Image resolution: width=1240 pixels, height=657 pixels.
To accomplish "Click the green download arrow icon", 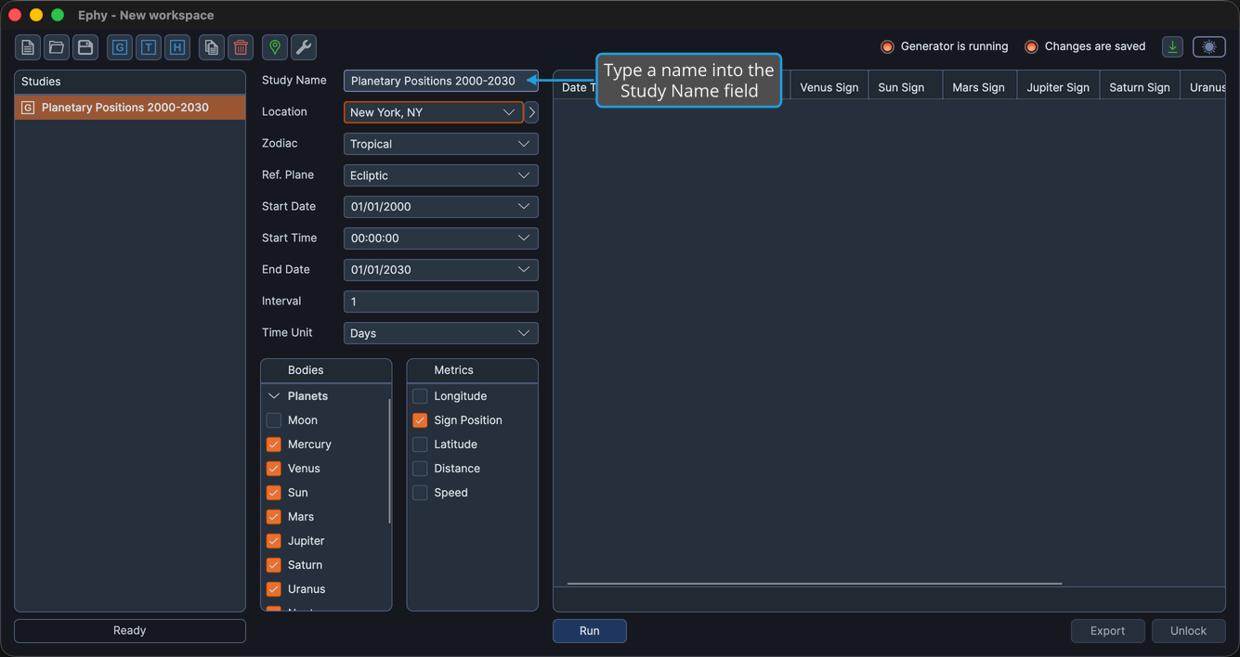I will (1173, 46).
